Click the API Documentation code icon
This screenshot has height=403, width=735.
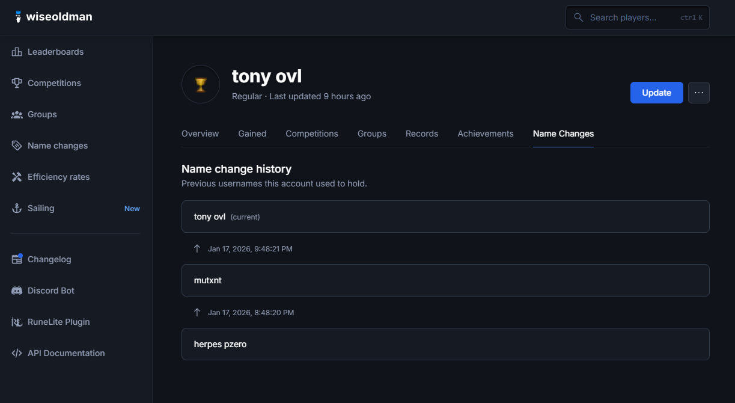point(16,353)
